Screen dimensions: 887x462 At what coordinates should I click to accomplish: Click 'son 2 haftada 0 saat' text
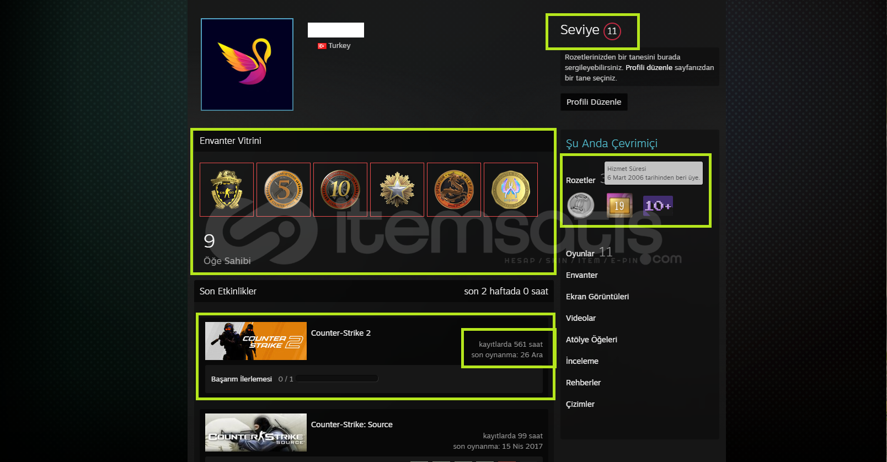click(x=506, y=291)
